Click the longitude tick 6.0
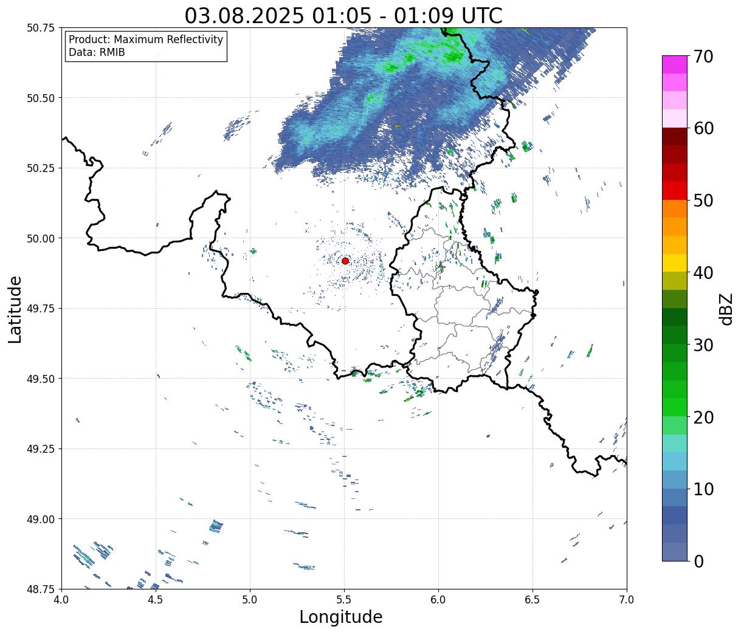The image size is (741, 632). tap(438, 600)
